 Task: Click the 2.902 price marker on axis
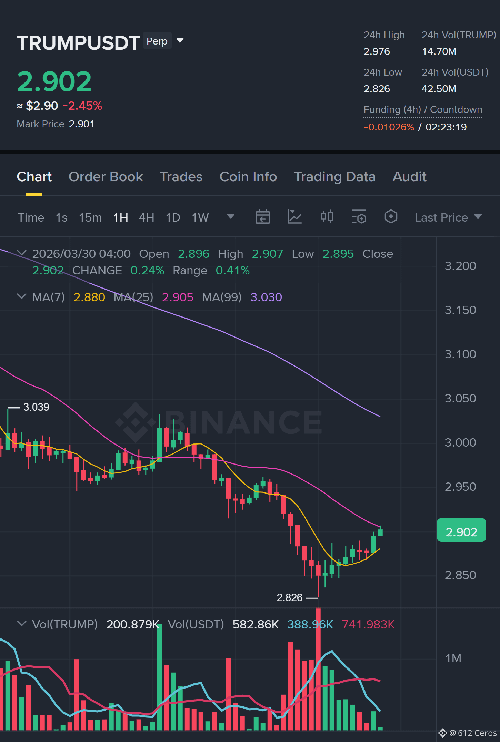click(461, 532)
